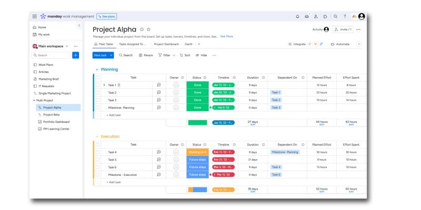Open the apps marketplace puzzle icon

coord(325,17)
